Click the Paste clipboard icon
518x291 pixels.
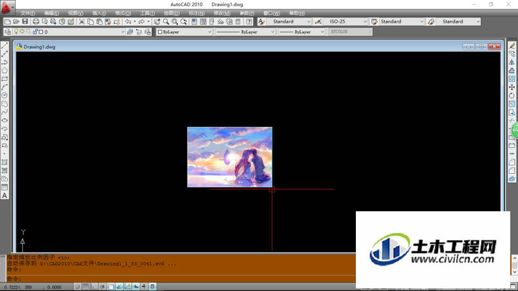(x=99, y=21)
